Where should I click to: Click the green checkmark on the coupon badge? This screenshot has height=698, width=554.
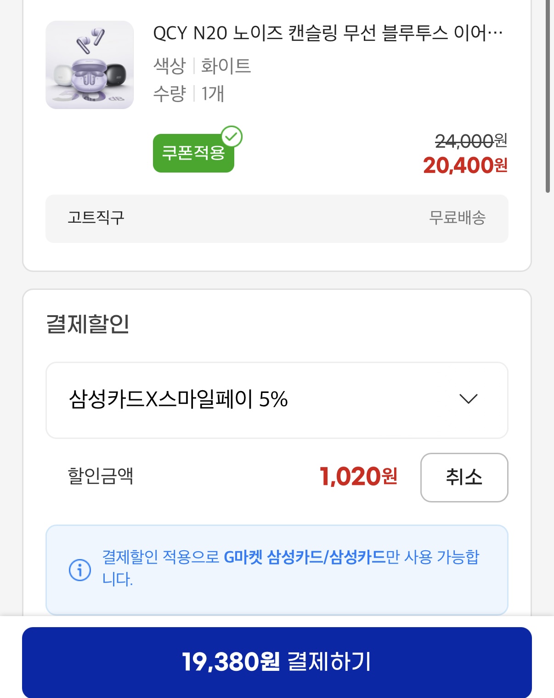click(232, 137)
